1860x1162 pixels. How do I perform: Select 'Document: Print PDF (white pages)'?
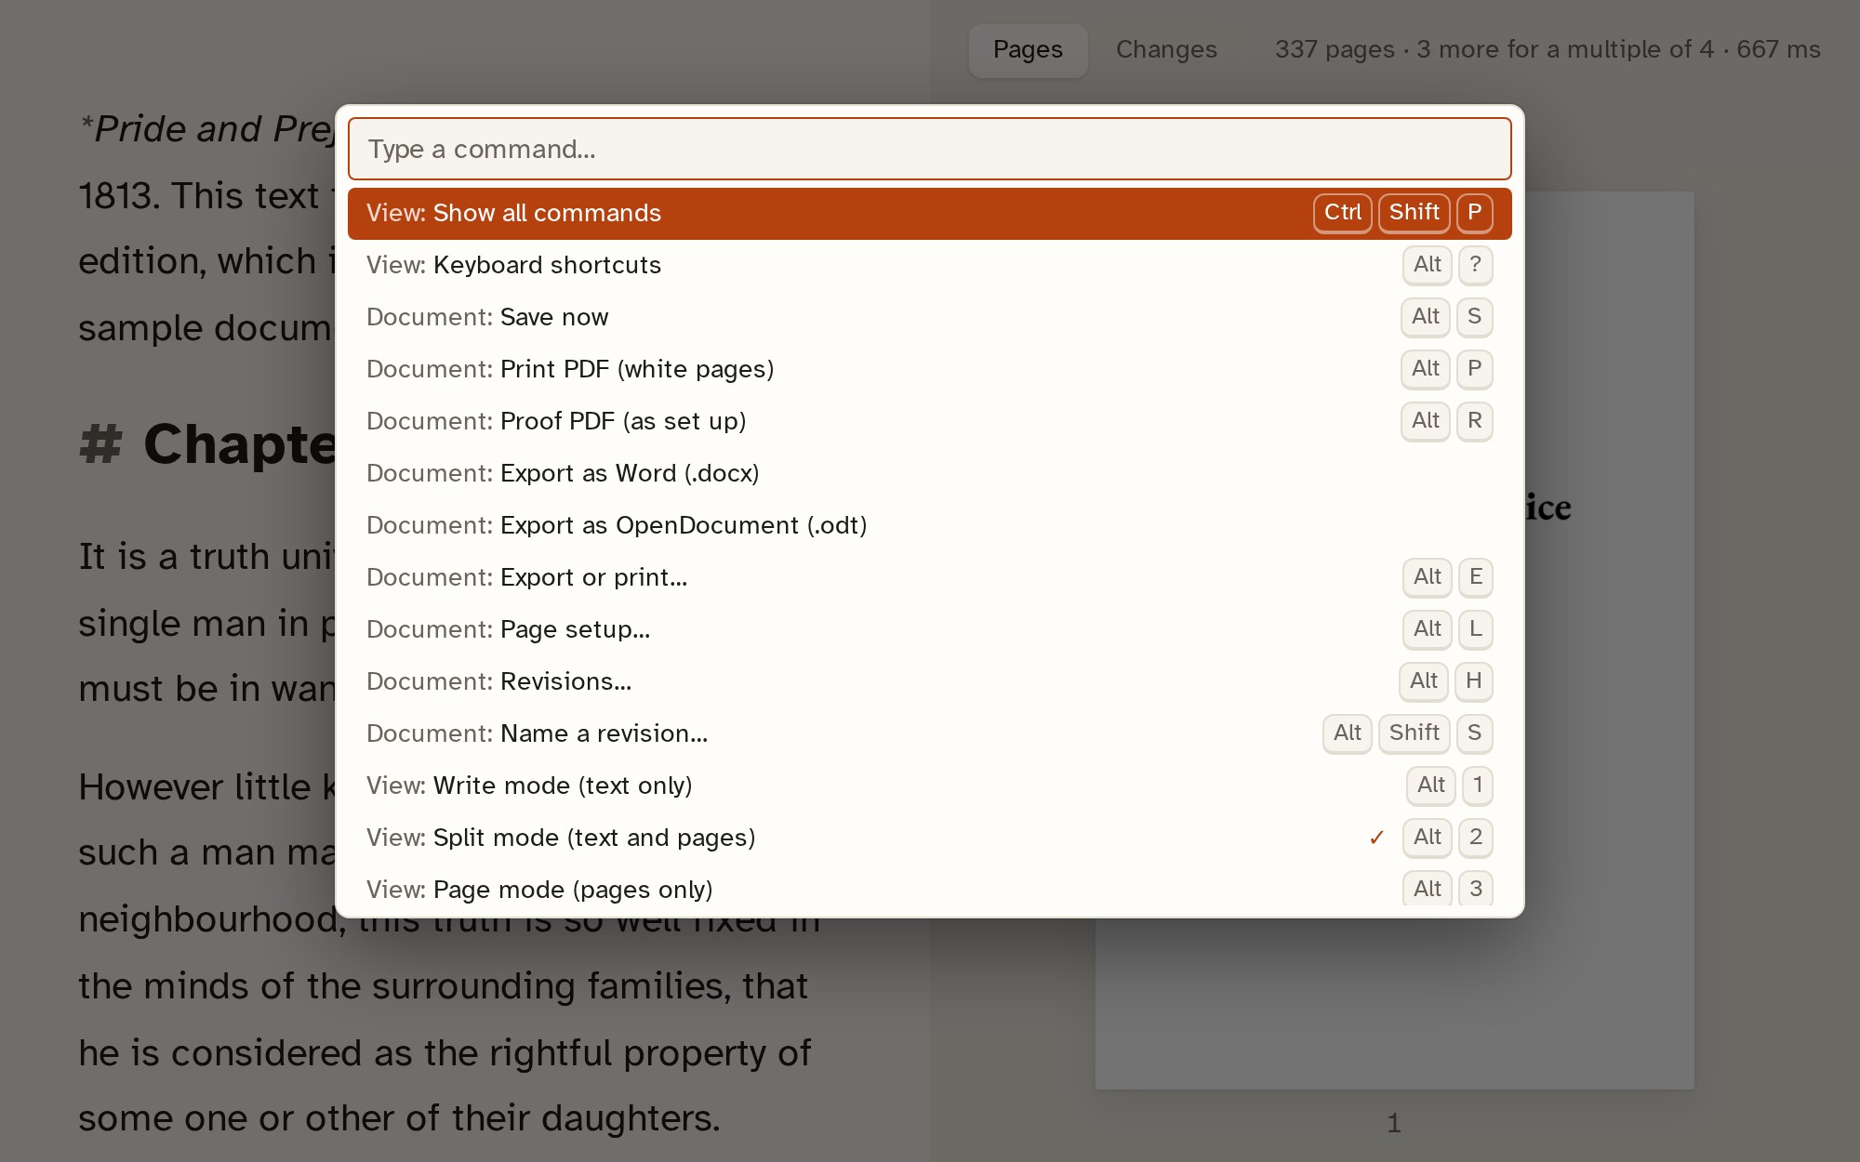pos(929,369)
